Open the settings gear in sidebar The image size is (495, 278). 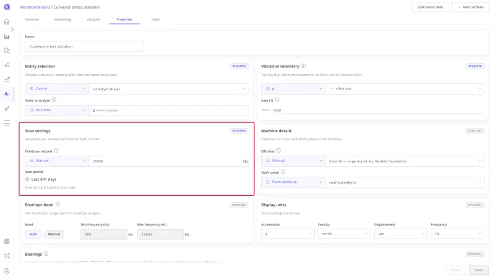pyautogui.click(x=7, y=242)
